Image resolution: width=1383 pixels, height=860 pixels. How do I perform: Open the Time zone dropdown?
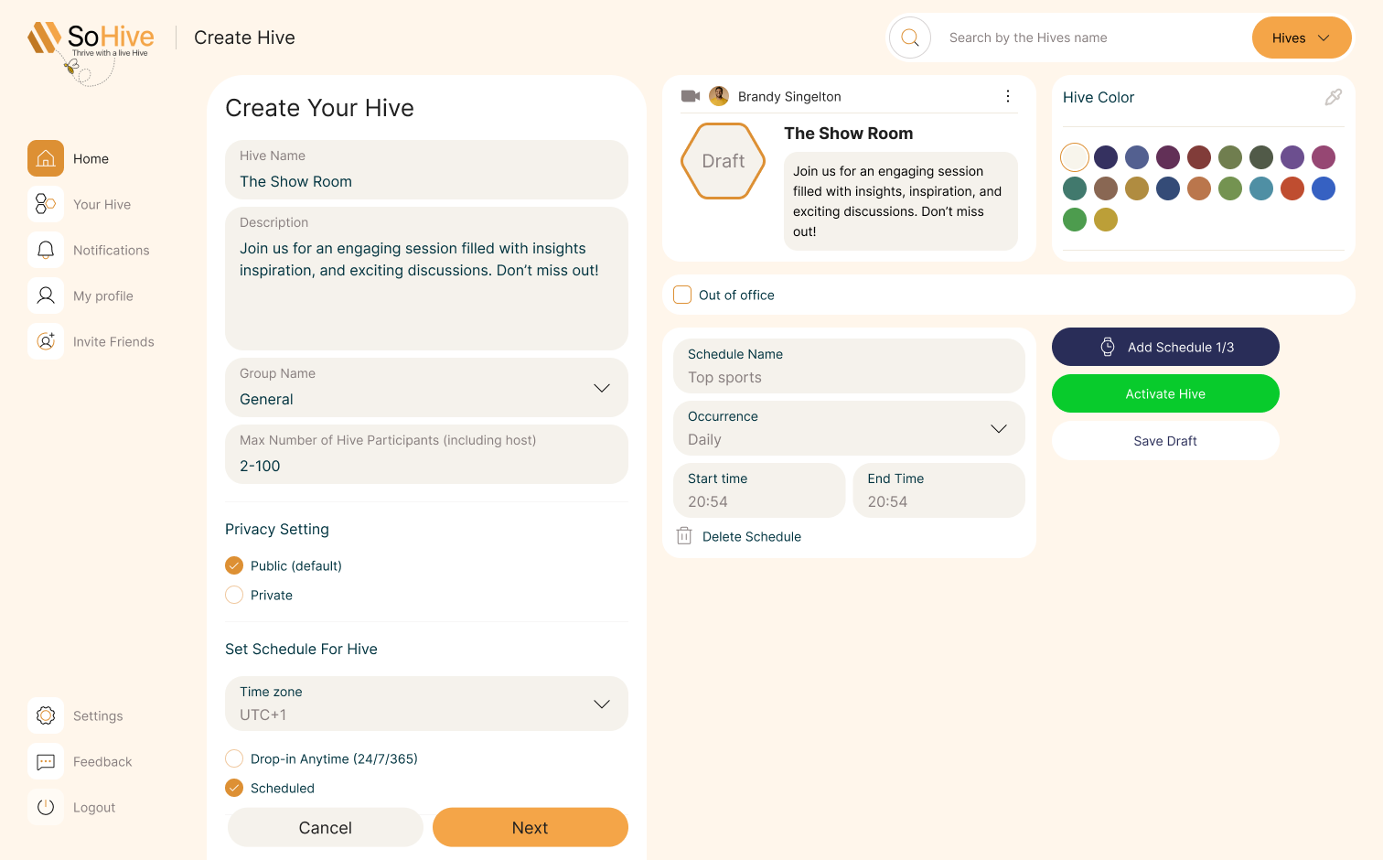tap(426, 704)
